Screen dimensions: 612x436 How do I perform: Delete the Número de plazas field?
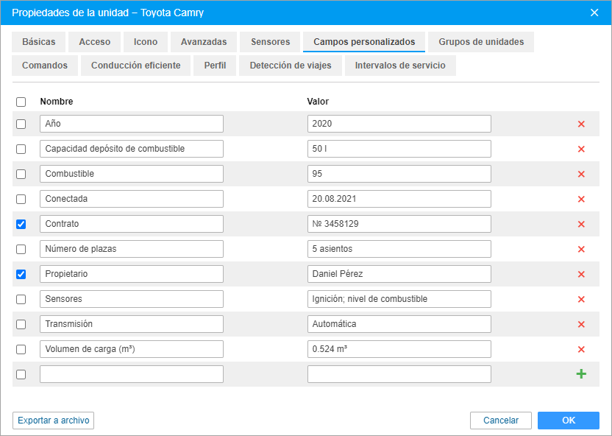tap(581, 249)
